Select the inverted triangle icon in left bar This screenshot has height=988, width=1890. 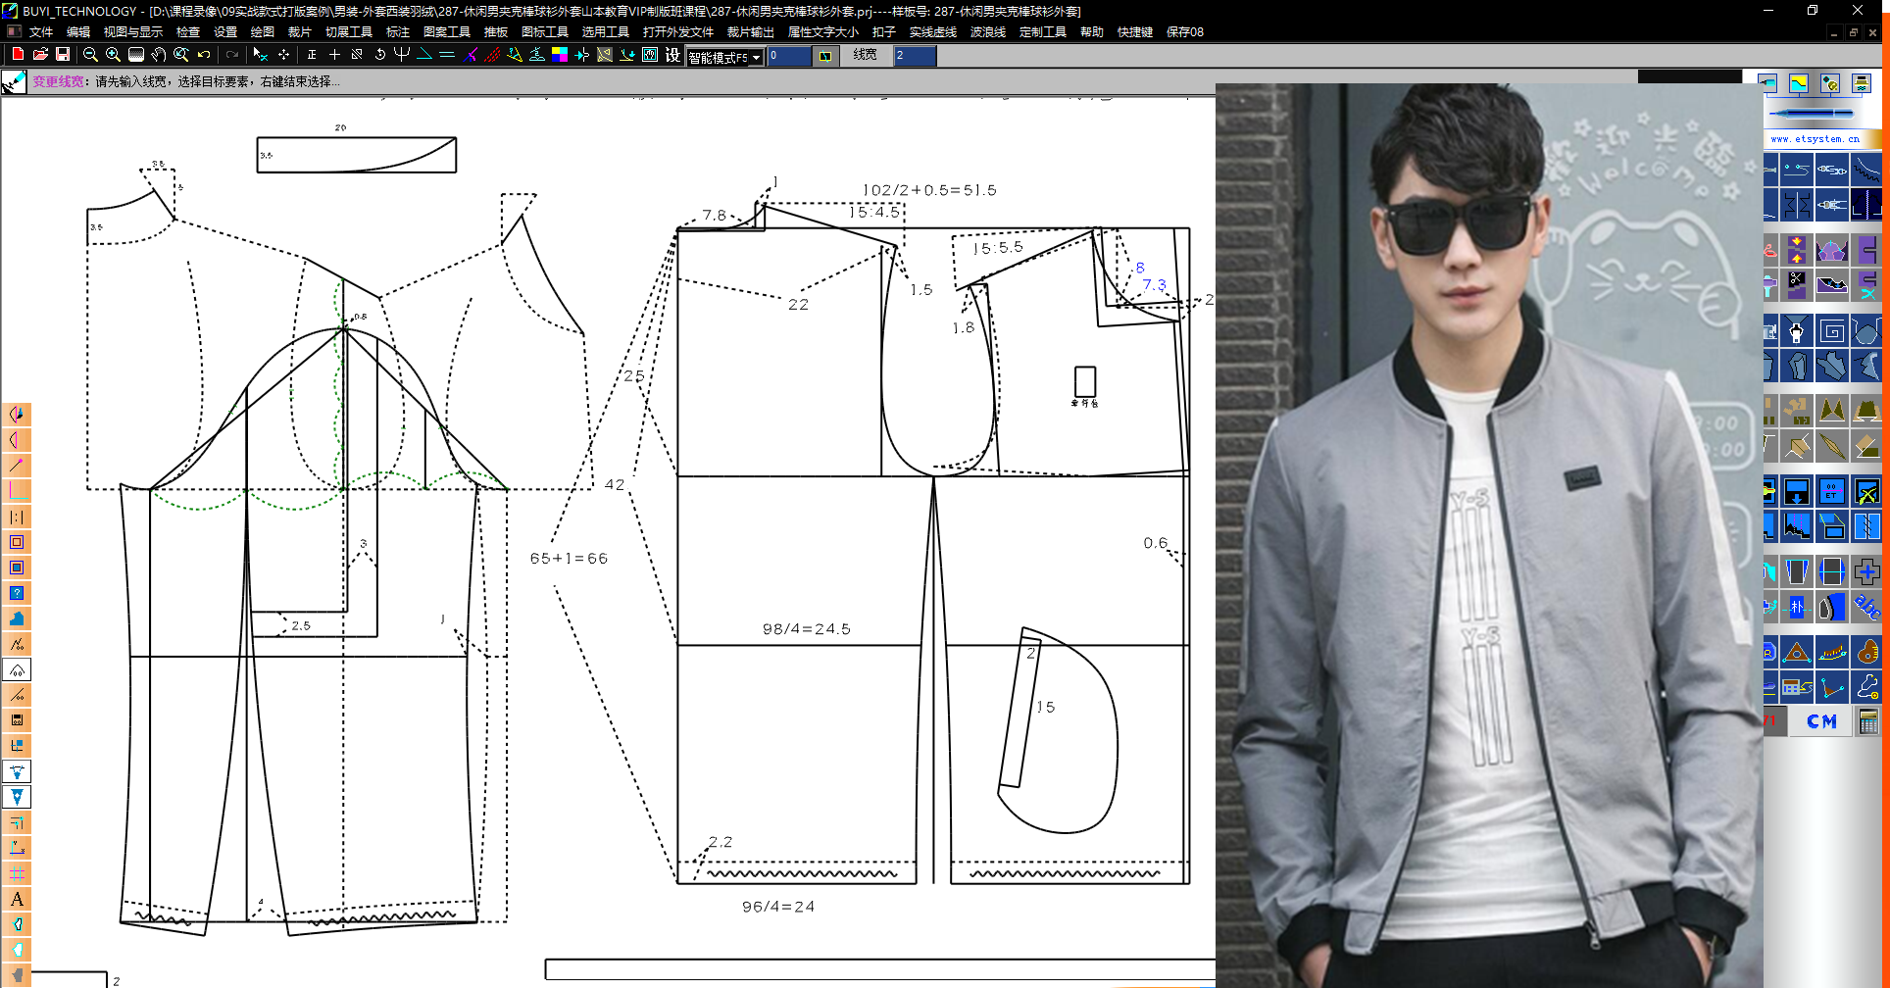tap(17, 797)
